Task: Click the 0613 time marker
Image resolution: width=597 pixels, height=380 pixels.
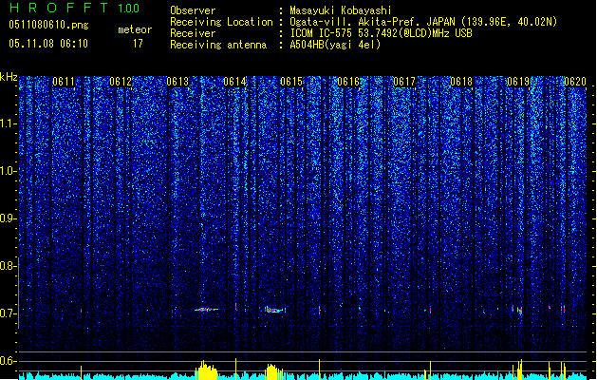Action: 177,82
